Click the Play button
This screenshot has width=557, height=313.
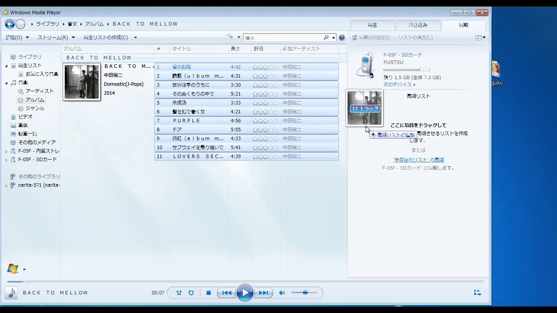[x=245, y=293]
